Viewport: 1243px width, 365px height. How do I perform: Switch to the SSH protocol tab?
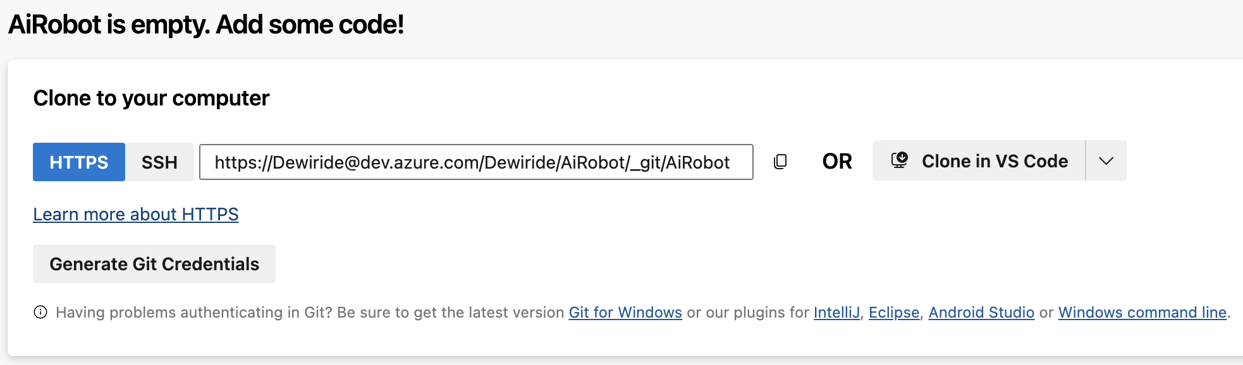coord(159,162)
